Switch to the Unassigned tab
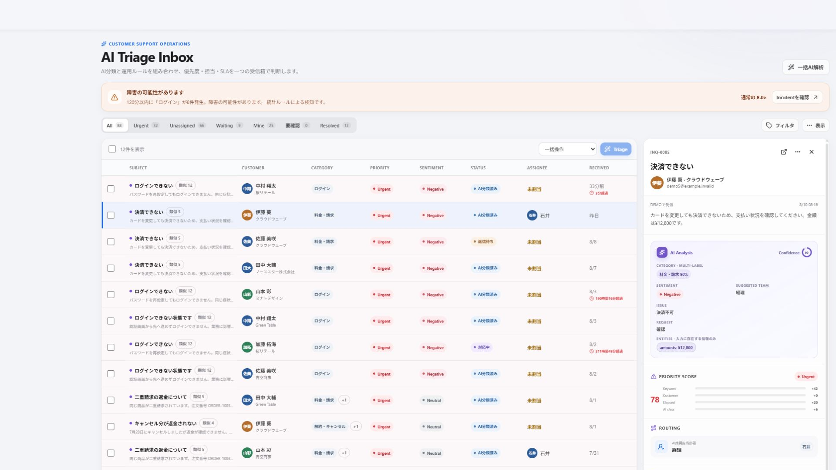Image resolution: width=836 pixels, height=470 pixels. [x=187, y=125]
